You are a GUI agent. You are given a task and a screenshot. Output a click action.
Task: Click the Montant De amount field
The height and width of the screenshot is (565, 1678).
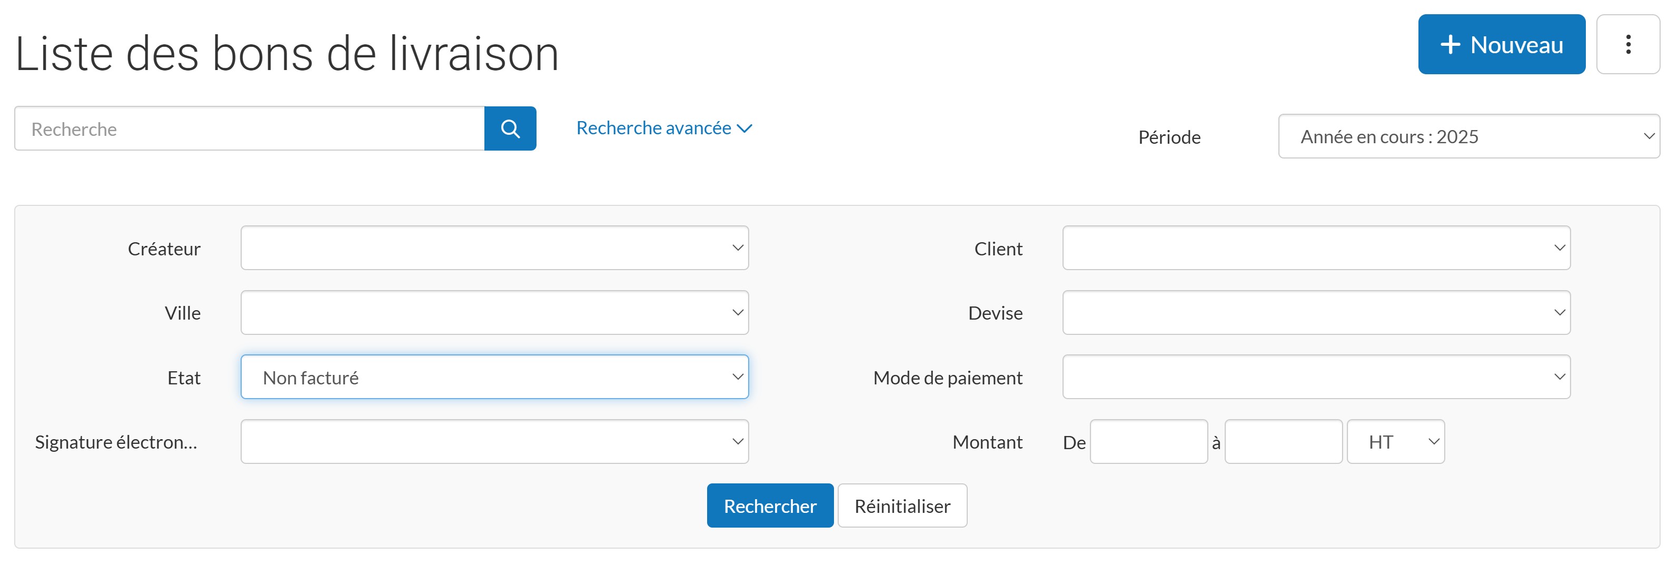(x=1148, y=441)
